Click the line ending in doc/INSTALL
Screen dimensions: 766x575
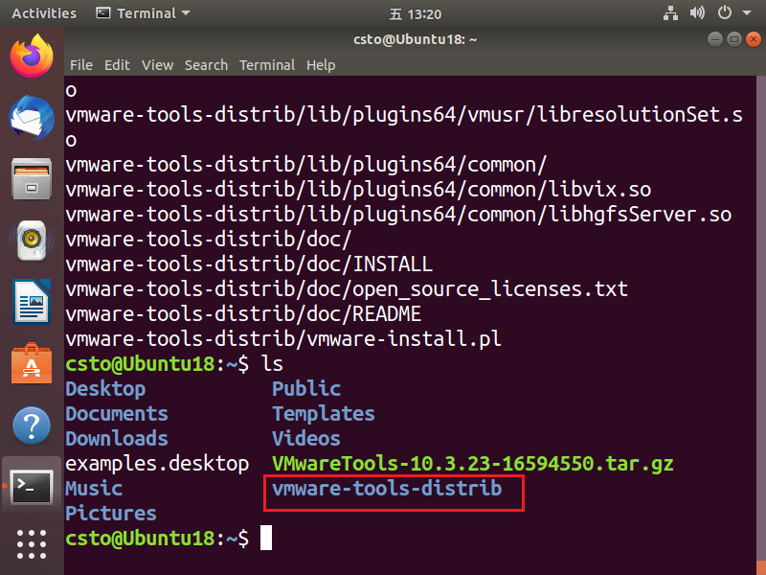[x=249, y=264]
